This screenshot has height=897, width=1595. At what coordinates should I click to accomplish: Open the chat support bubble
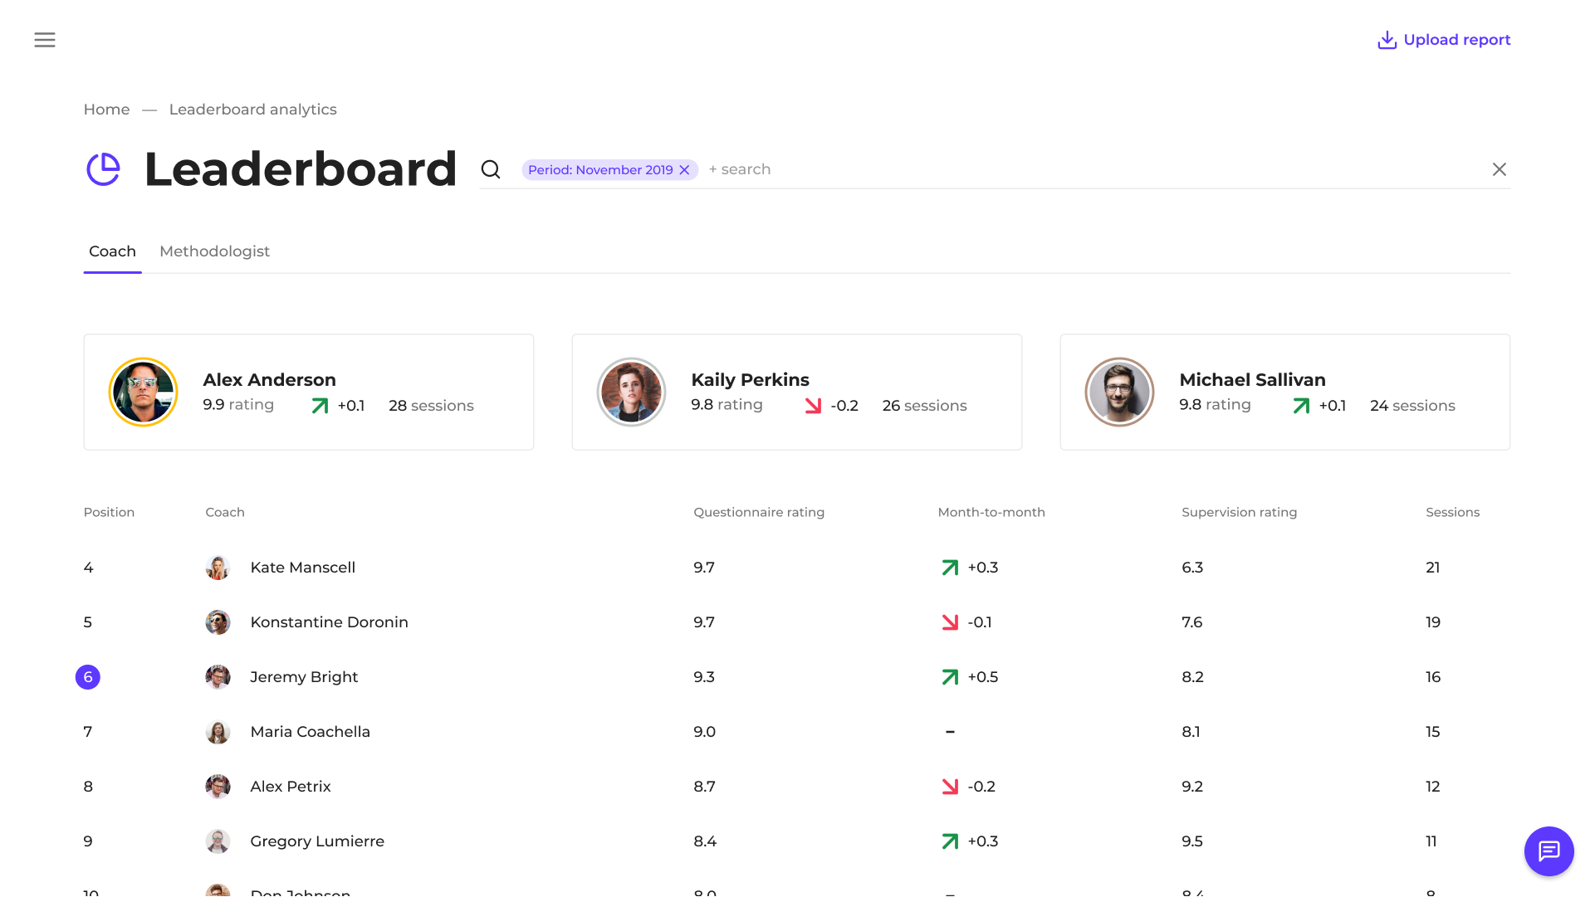pyautogui.click(x=1549, y=851)
